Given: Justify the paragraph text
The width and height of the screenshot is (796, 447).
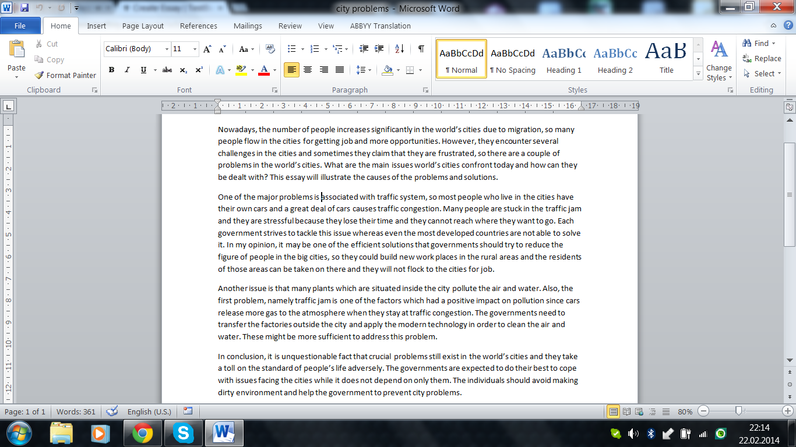Looking at the screenshot, I should (x=339, y=70).
